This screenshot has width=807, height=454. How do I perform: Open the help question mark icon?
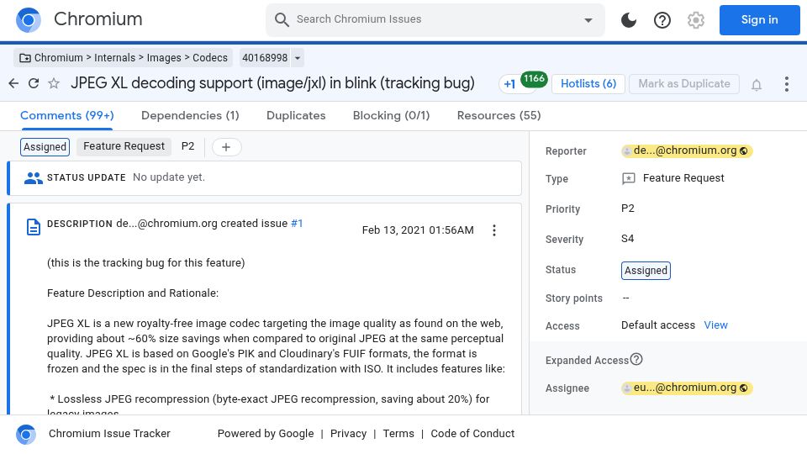coord(662,20)
